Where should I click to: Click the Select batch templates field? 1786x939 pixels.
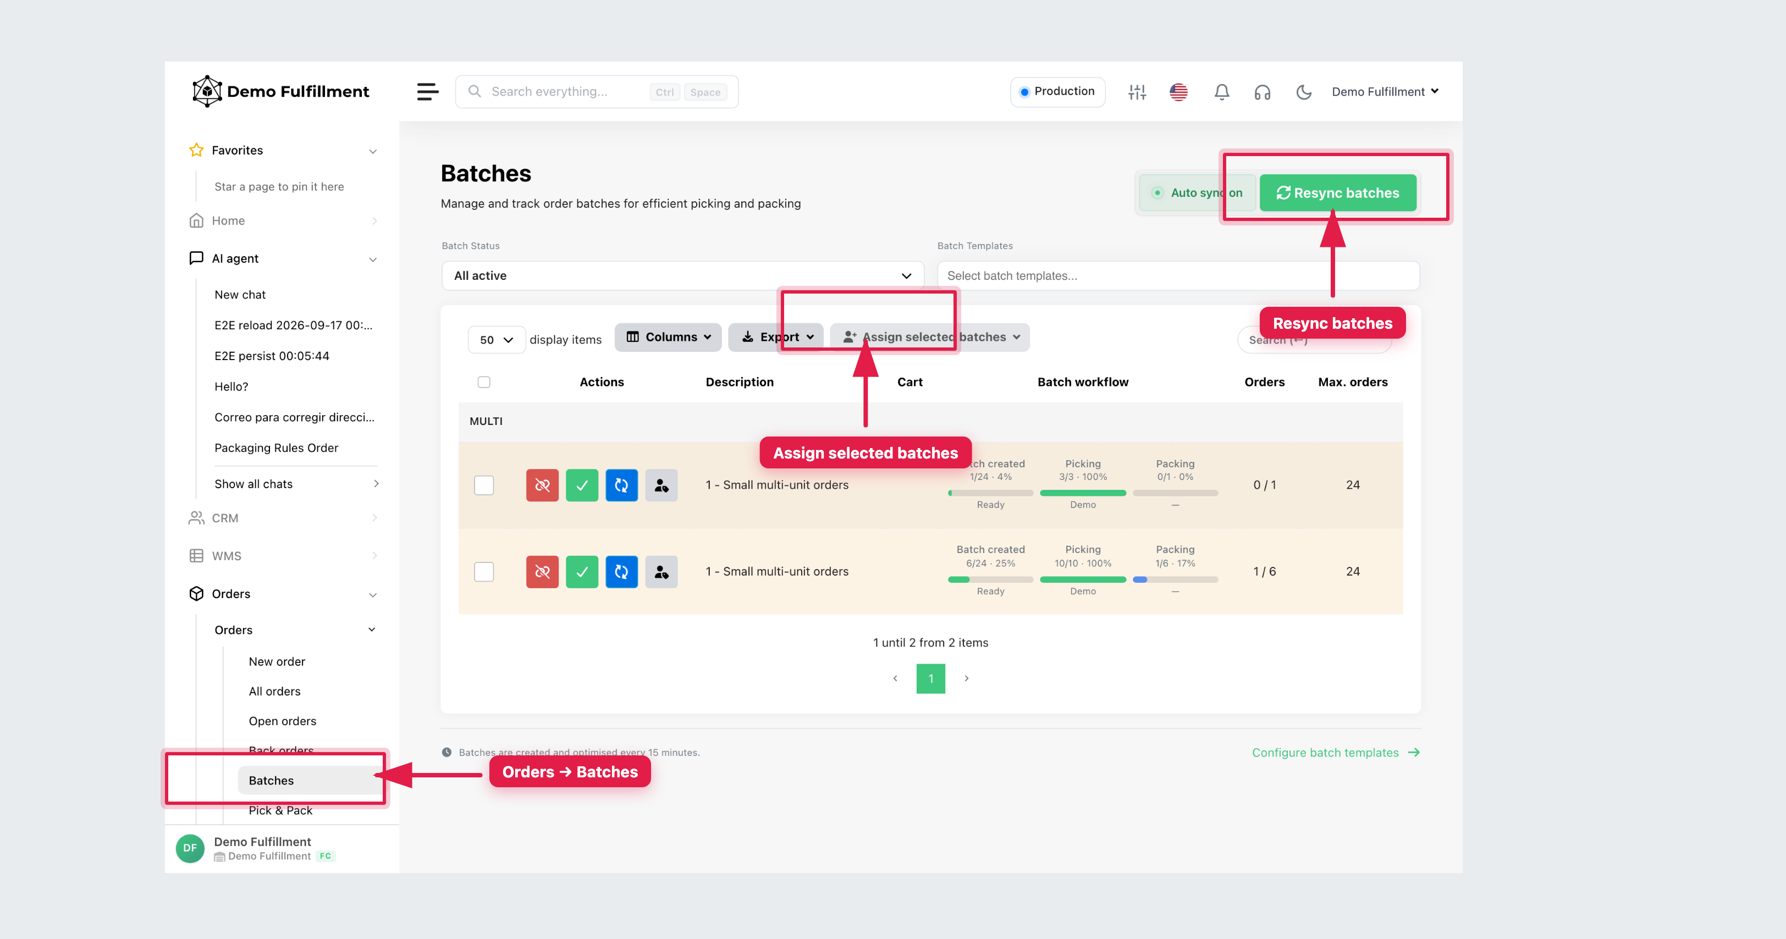pos(1178,276)
